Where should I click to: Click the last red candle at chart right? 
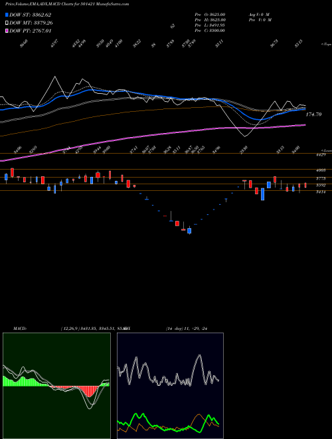click(305, 185)
